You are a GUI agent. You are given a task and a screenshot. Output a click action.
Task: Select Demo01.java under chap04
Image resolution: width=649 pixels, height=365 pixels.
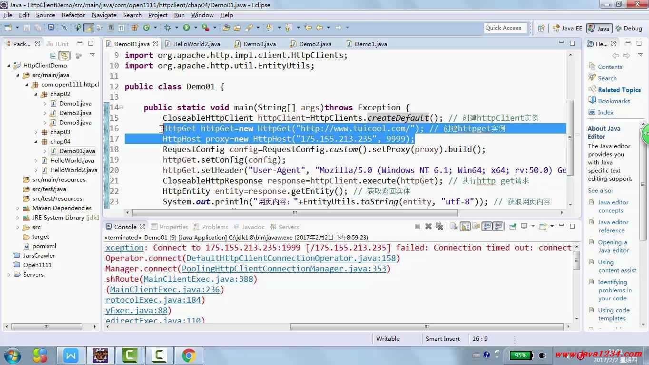coord(77,151)
